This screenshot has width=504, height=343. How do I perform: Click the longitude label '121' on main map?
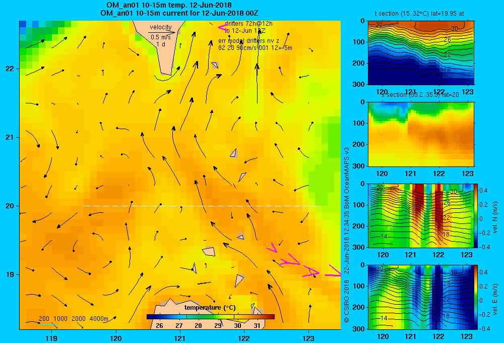(180, 338)
